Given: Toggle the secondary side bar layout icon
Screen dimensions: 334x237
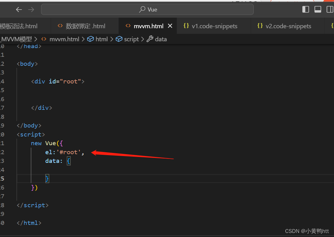Looking at the screenshot, I should click(330, 9).
